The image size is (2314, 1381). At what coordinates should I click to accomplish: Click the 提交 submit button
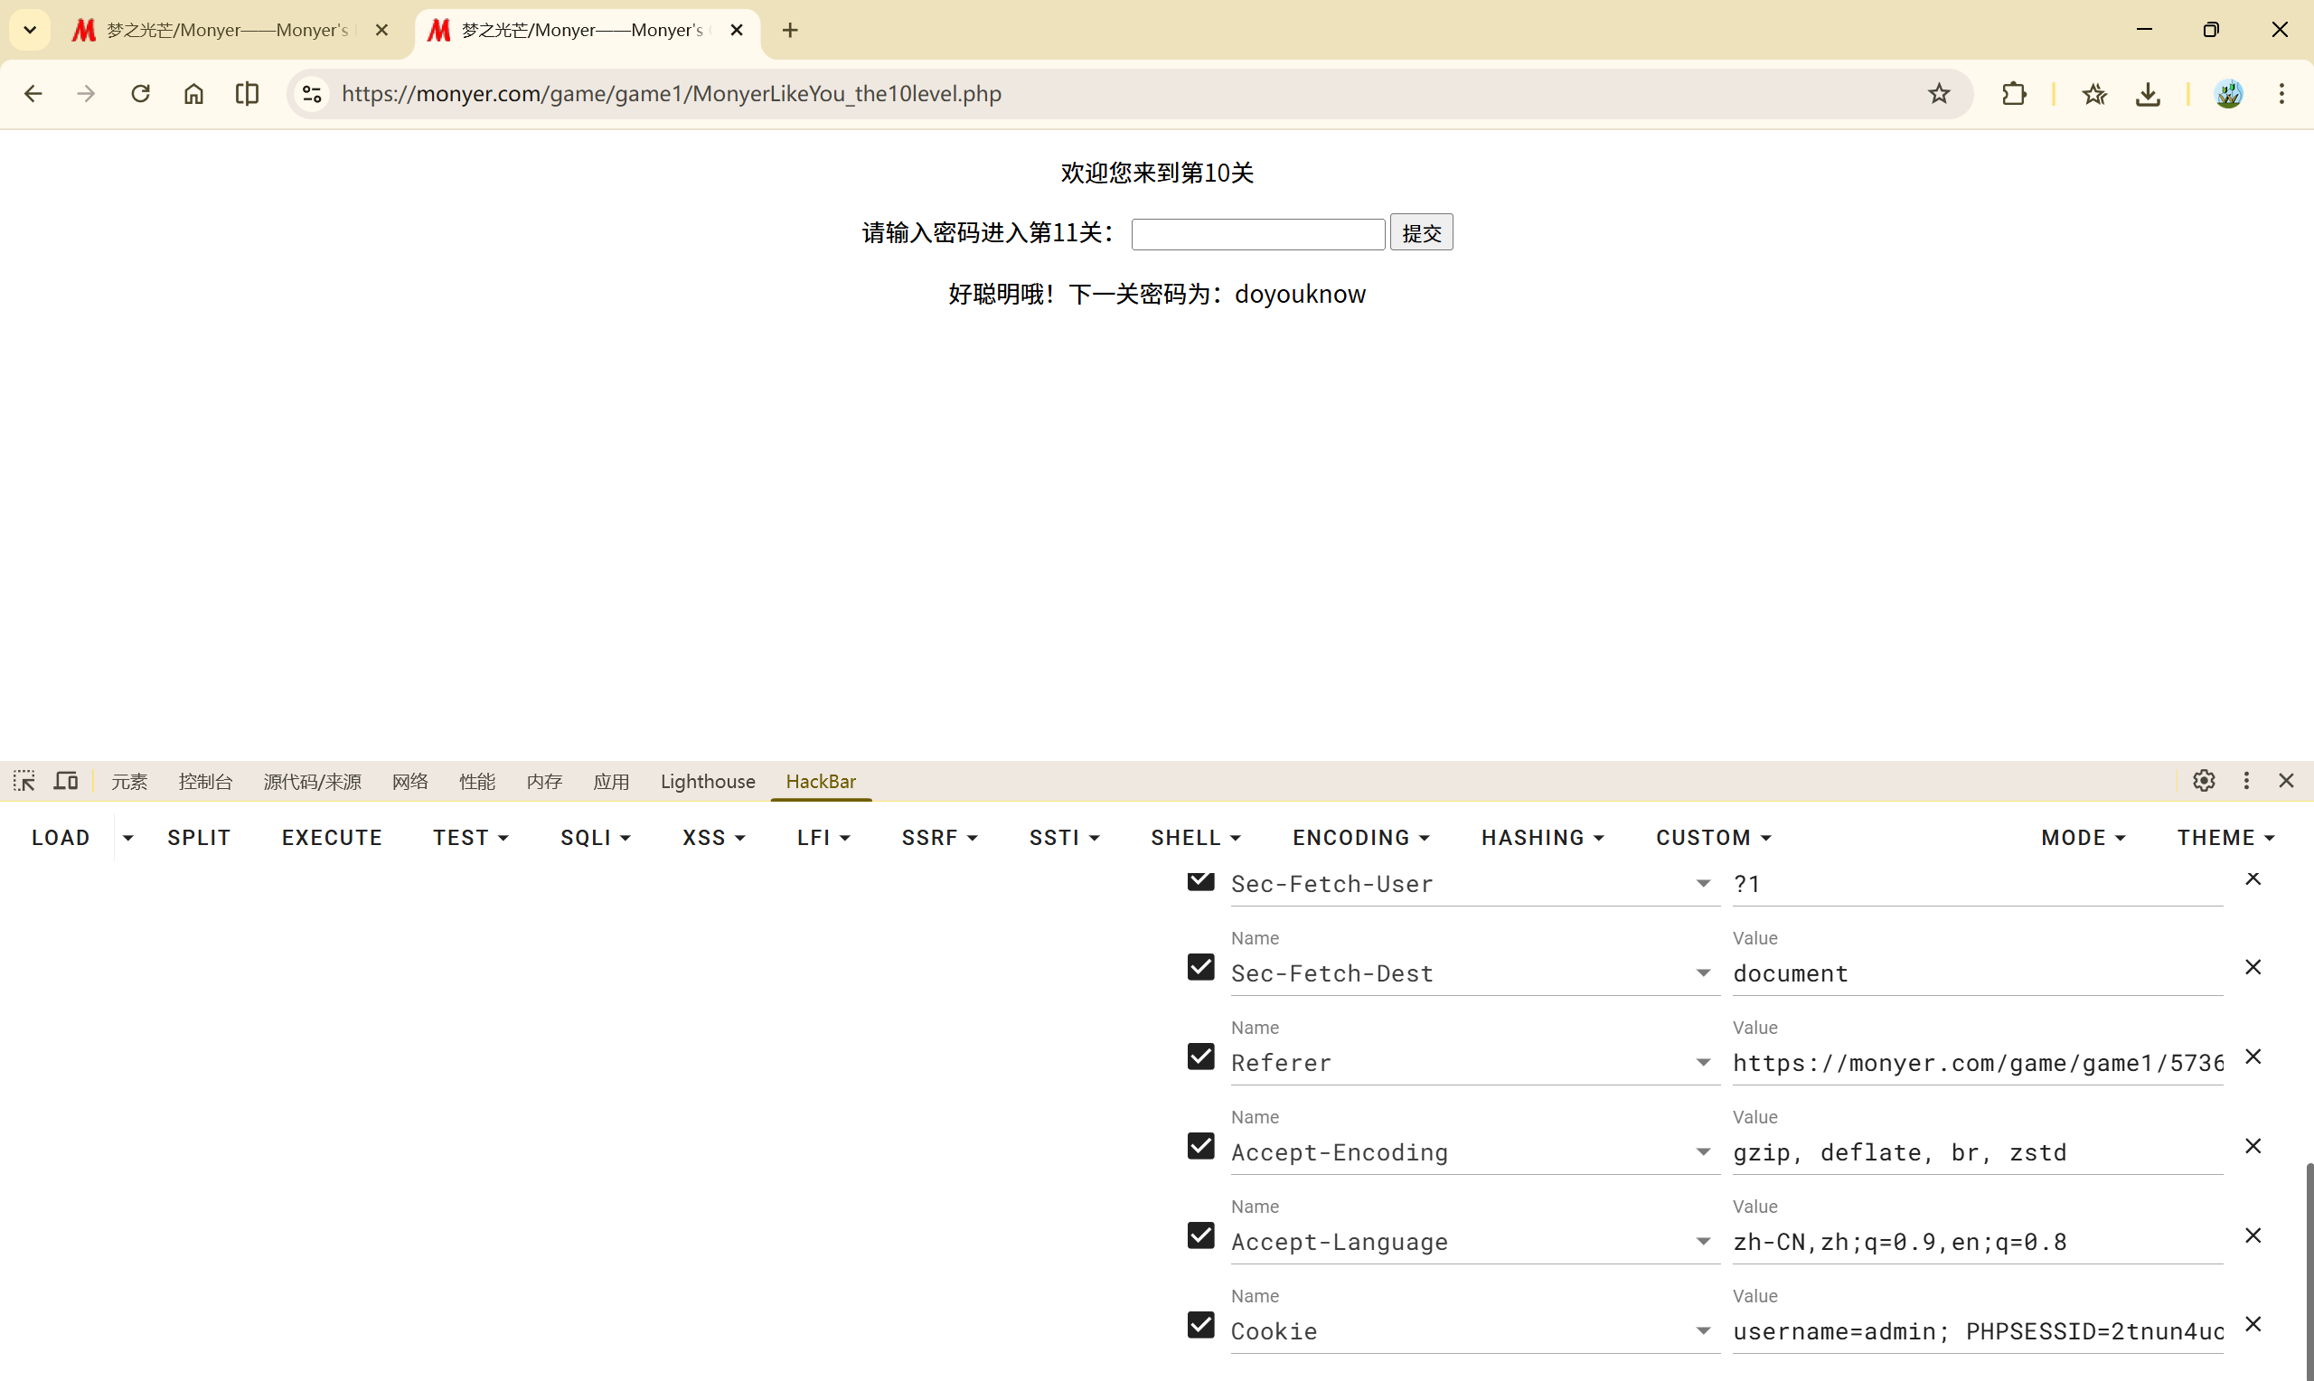coord(1421,232)
